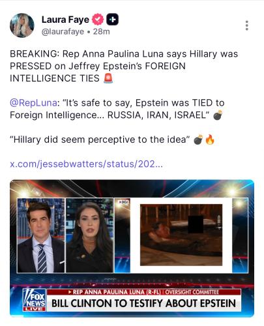Click the Fox News Live logo
Image resolution: width=264 pixels, height=326 pixels.
pos(35,300)
